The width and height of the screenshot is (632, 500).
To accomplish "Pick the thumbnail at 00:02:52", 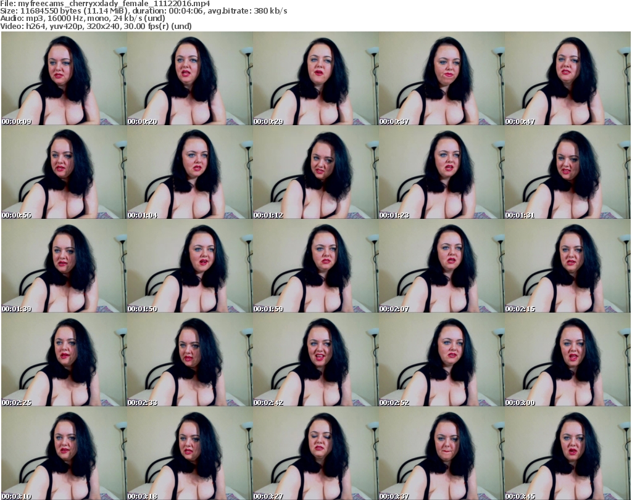I will (441, 360).
